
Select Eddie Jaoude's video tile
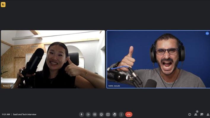tap(158, 59)
